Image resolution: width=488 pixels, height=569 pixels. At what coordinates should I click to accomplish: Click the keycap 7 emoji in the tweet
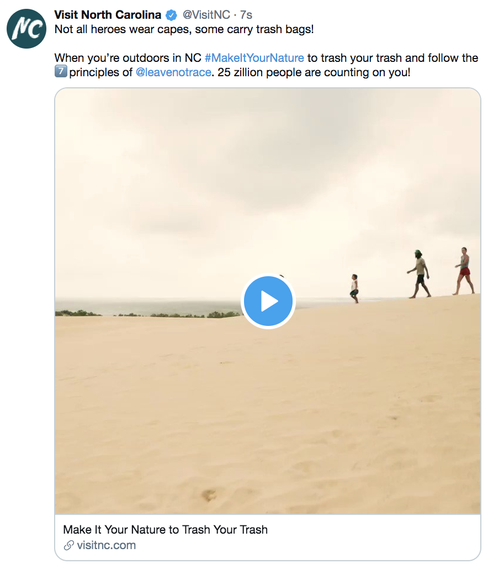pyautogui.click(x=61, y=72)
